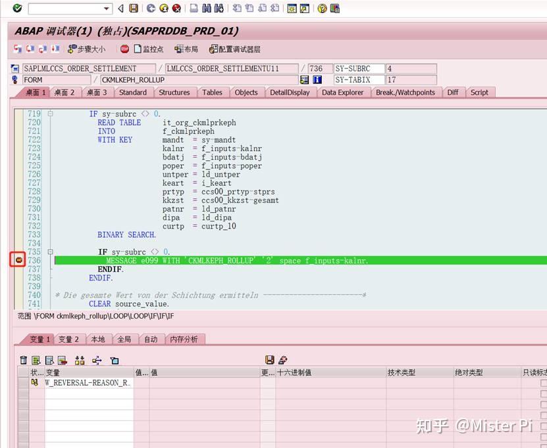The image size is (547, 448).
Task: Click the trash delete icon in the variables panel
Action: coord(22,360)
